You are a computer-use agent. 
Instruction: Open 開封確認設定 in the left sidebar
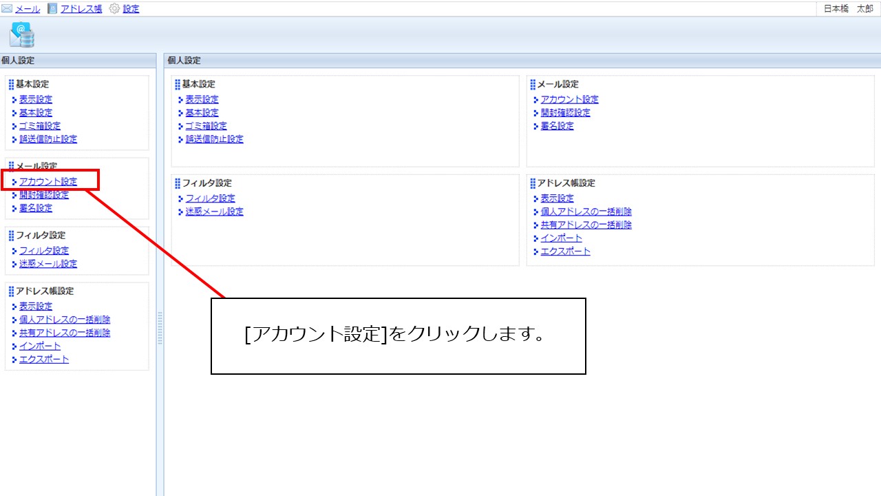(x=44, y=195)
